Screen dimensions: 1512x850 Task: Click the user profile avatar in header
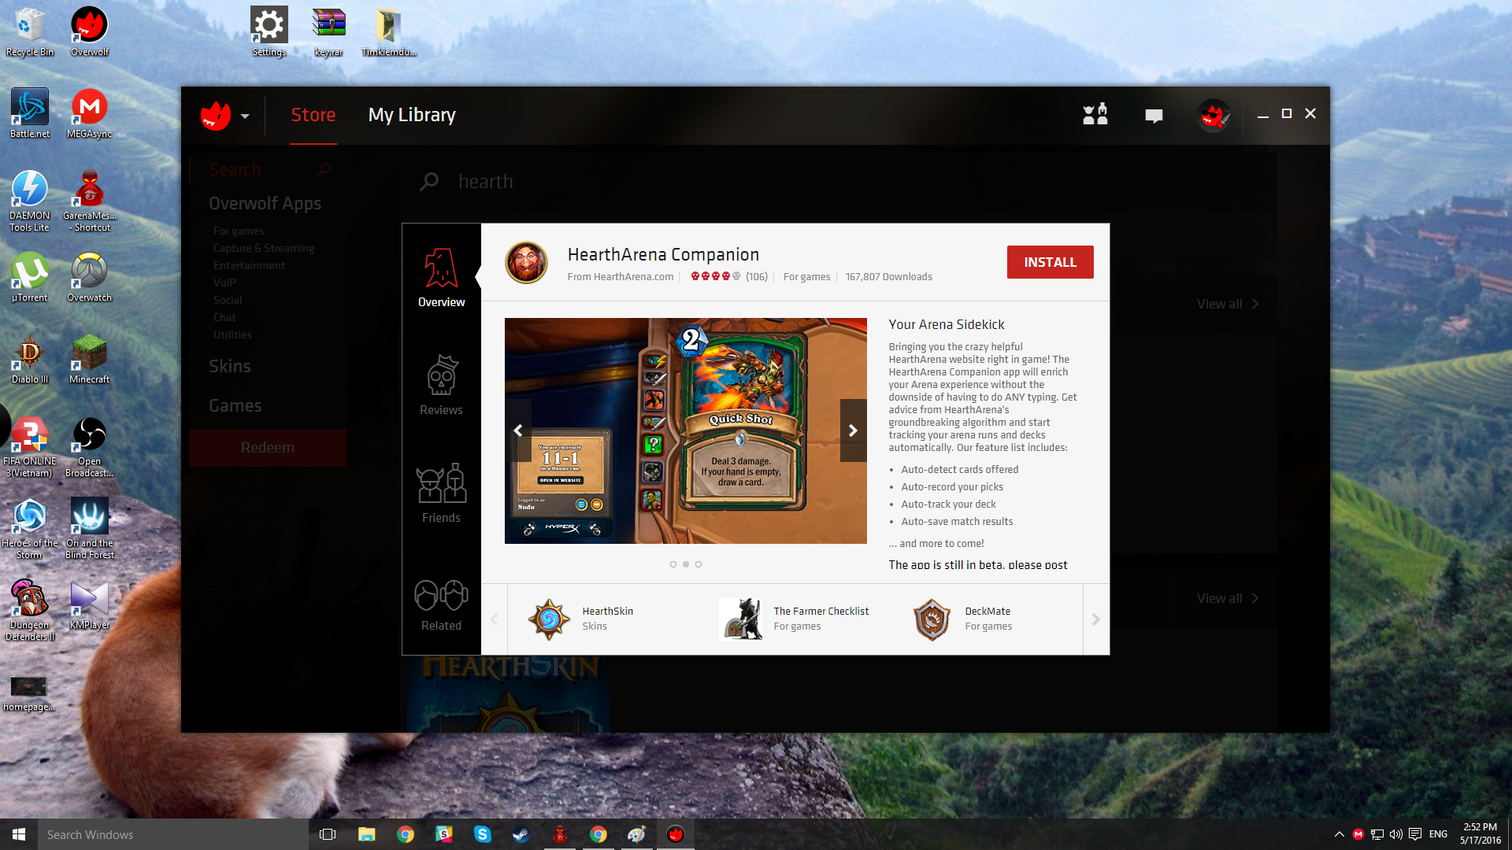click(x=1214, y=116)
